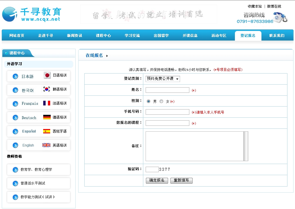
Task: Click the 千寻教育 logo icon
Action: coord(9,14)
